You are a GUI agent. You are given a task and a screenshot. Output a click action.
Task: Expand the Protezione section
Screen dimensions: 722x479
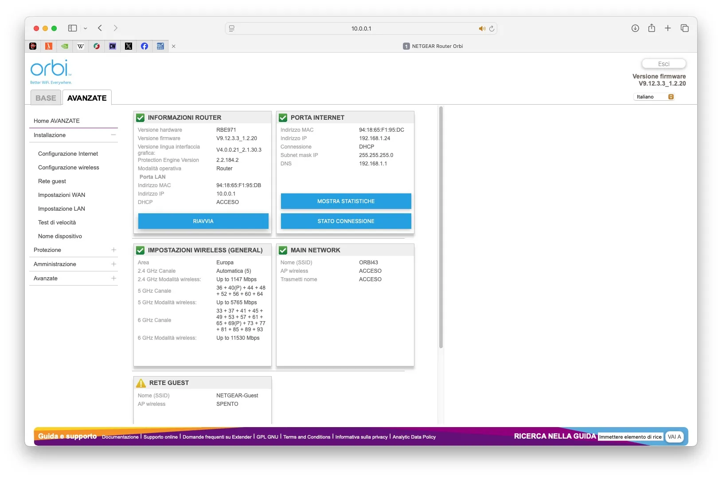click(113, 250)
